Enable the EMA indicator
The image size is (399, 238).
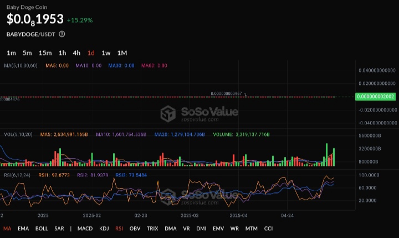pos(23,228)
